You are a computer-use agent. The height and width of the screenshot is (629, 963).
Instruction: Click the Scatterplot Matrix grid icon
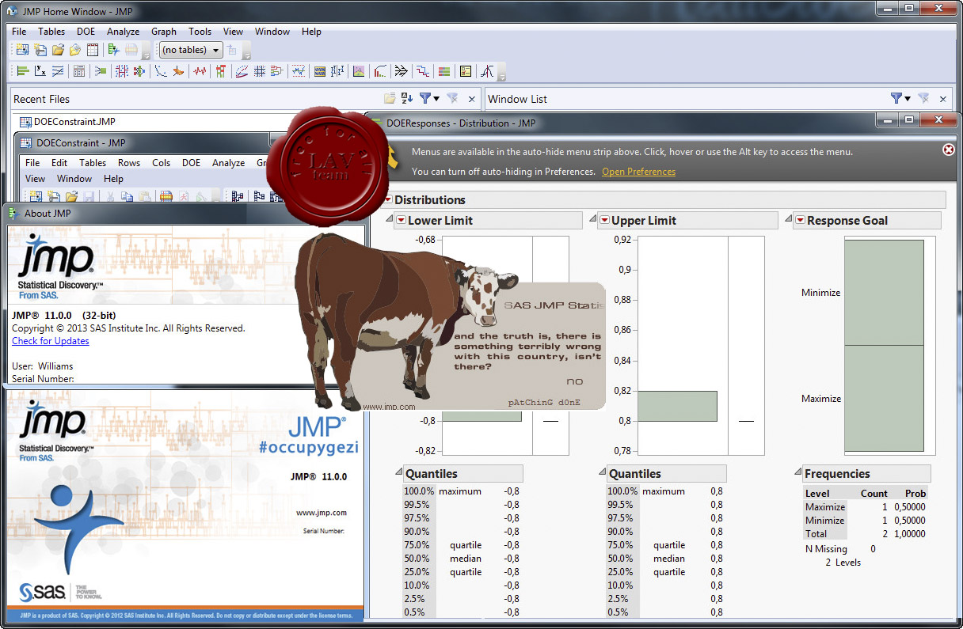tap(259, 71)
